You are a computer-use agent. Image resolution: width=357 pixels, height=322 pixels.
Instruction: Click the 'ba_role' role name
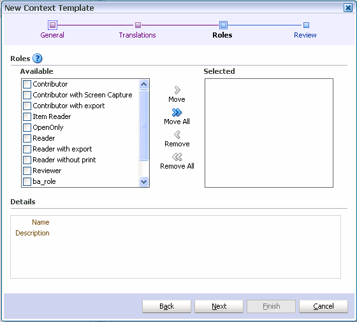click(44, 181)
